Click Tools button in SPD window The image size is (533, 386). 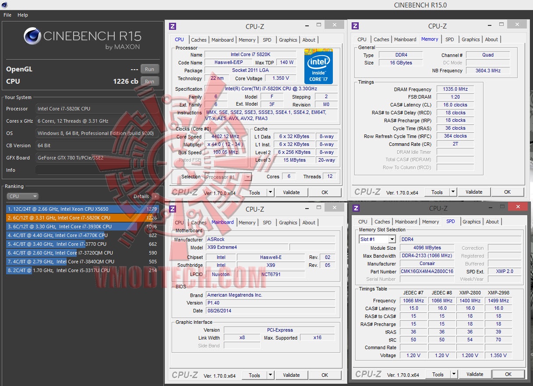click(x=438, y=374)
